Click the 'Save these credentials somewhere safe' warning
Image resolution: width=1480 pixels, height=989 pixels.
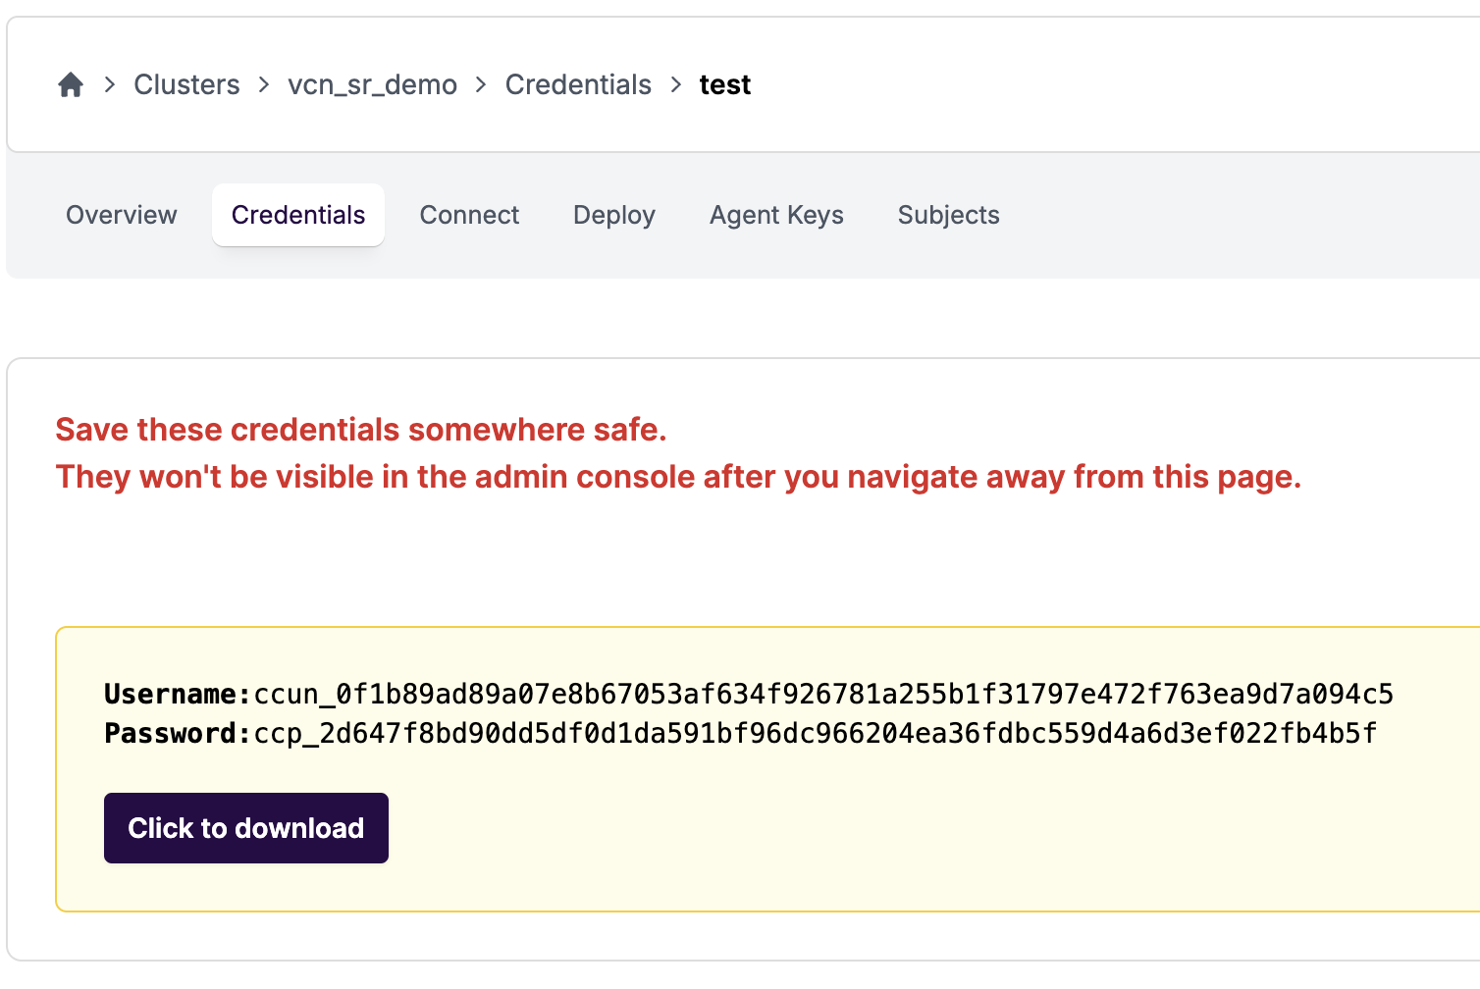point(361,430)
